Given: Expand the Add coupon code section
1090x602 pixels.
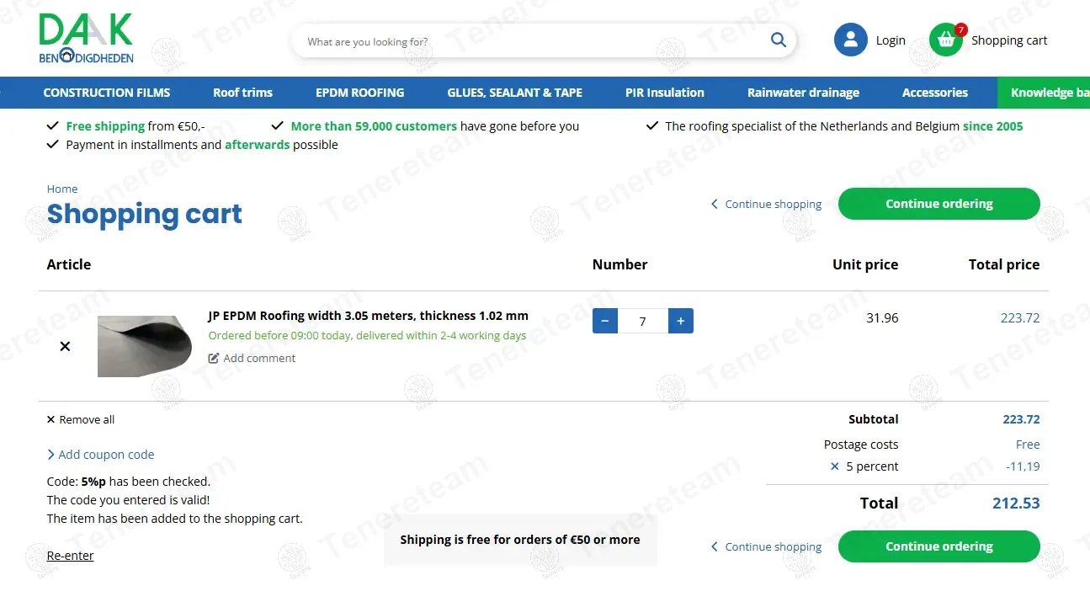Looking at the screenshot, I should point(101,455).
